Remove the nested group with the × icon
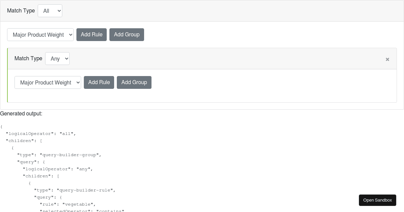Image resolution: width=404 pixels, height=212 pixels. [388, 59]
